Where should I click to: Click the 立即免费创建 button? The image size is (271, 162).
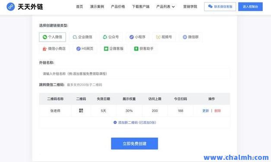pos(134,143)
